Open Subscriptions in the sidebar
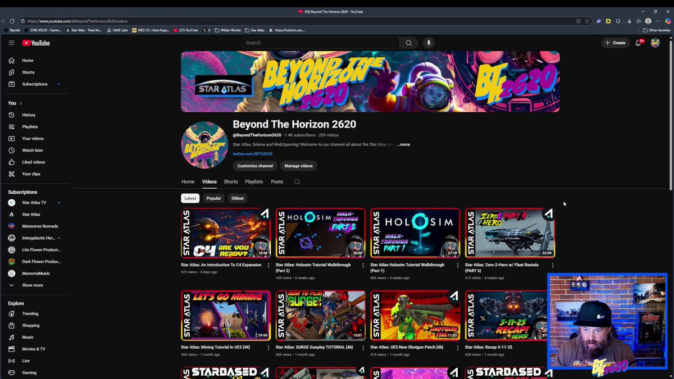Image resolution: width=674 pixels, height=379 pixels. 35,84
